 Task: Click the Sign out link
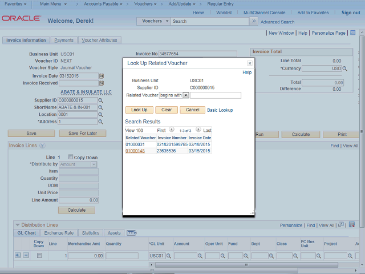click(351, 13)
